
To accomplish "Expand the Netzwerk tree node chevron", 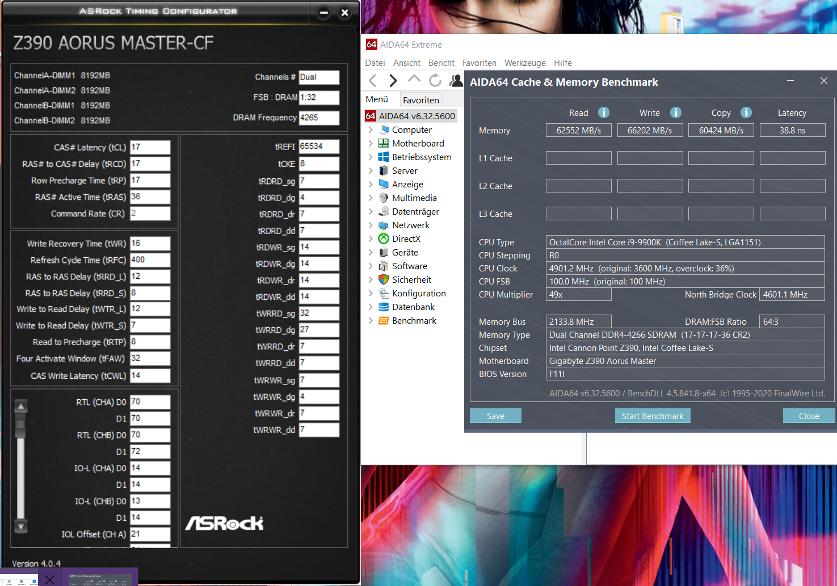I will tap(371, 225).
